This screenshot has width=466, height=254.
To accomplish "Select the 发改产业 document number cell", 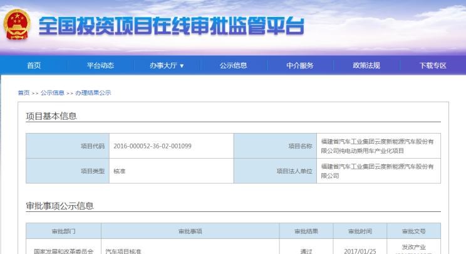I will coord(413,248).
